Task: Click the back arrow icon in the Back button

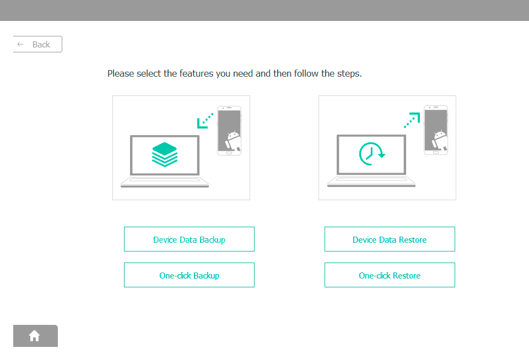Action: [x=20, y=44]
